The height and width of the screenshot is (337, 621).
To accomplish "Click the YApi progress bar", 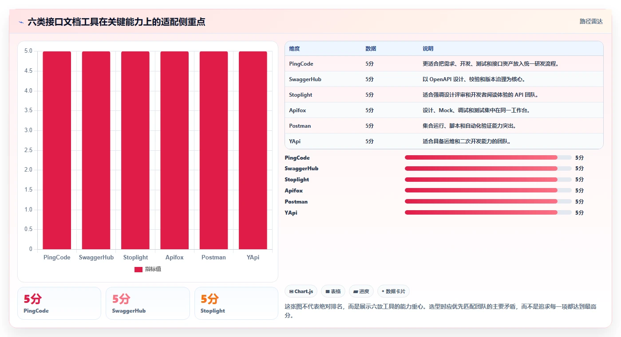I will (488, 212).
